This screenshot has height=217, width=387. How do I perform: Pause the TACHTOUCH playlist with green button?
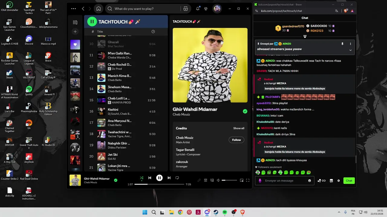(92, 21)
